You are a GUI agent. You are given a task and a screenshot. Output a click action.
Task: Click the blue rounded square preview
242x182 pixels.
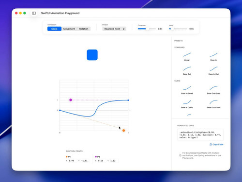click(x=92, y=55)
